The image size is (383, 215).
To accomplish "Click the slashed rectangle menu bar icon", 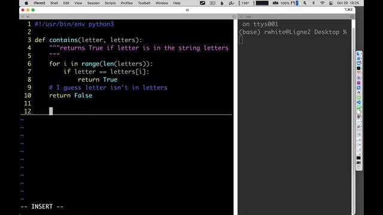I will tap(202, 3).
